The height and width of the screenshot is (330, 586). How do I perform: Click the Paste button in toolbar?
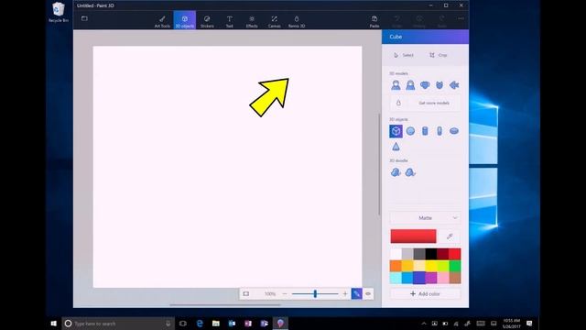click(374, 21)
